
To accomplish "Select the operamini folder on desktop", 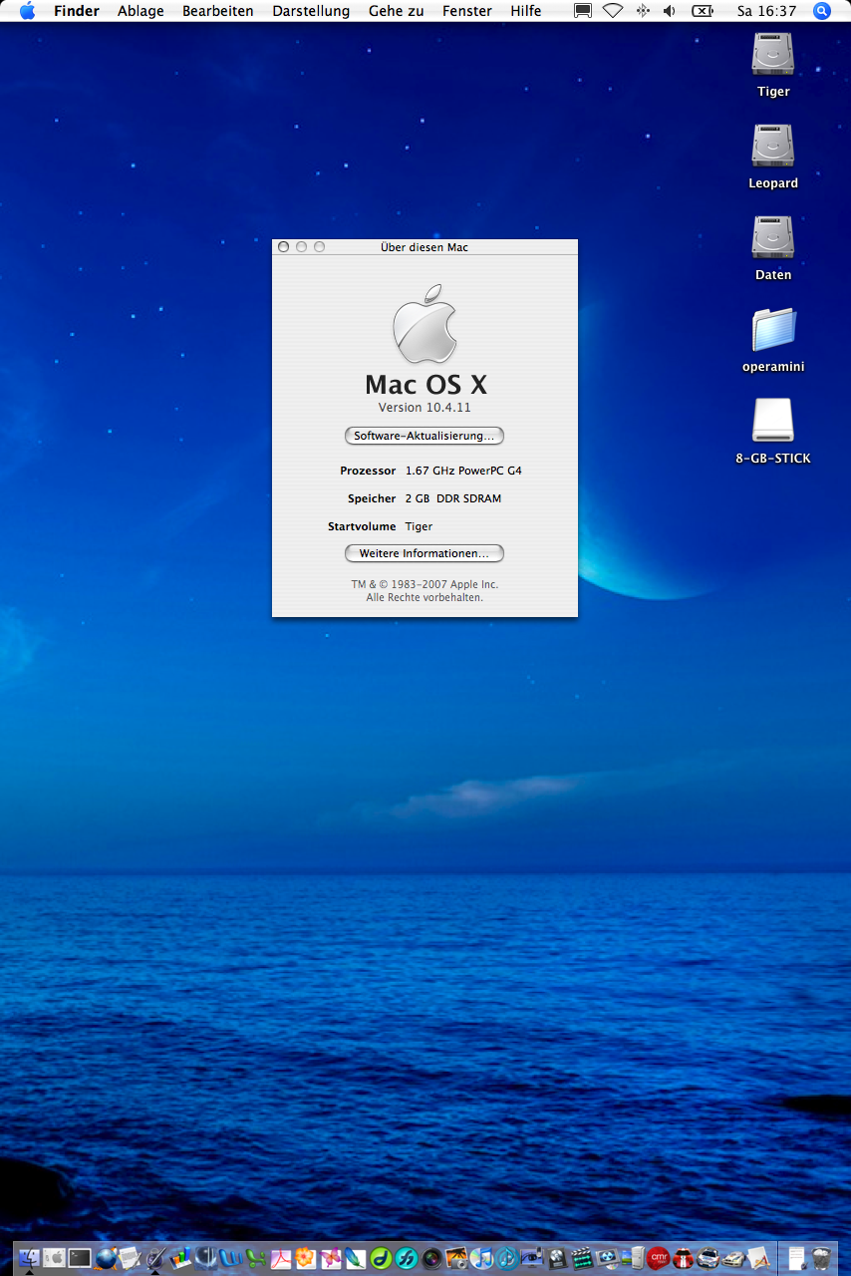I will (x=773, y=330).
